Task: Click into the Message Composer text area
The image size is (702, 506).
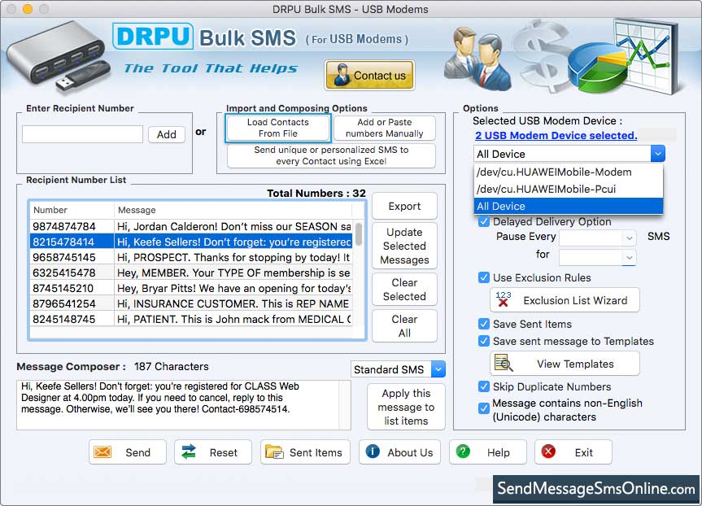Action: pos(179,405)
